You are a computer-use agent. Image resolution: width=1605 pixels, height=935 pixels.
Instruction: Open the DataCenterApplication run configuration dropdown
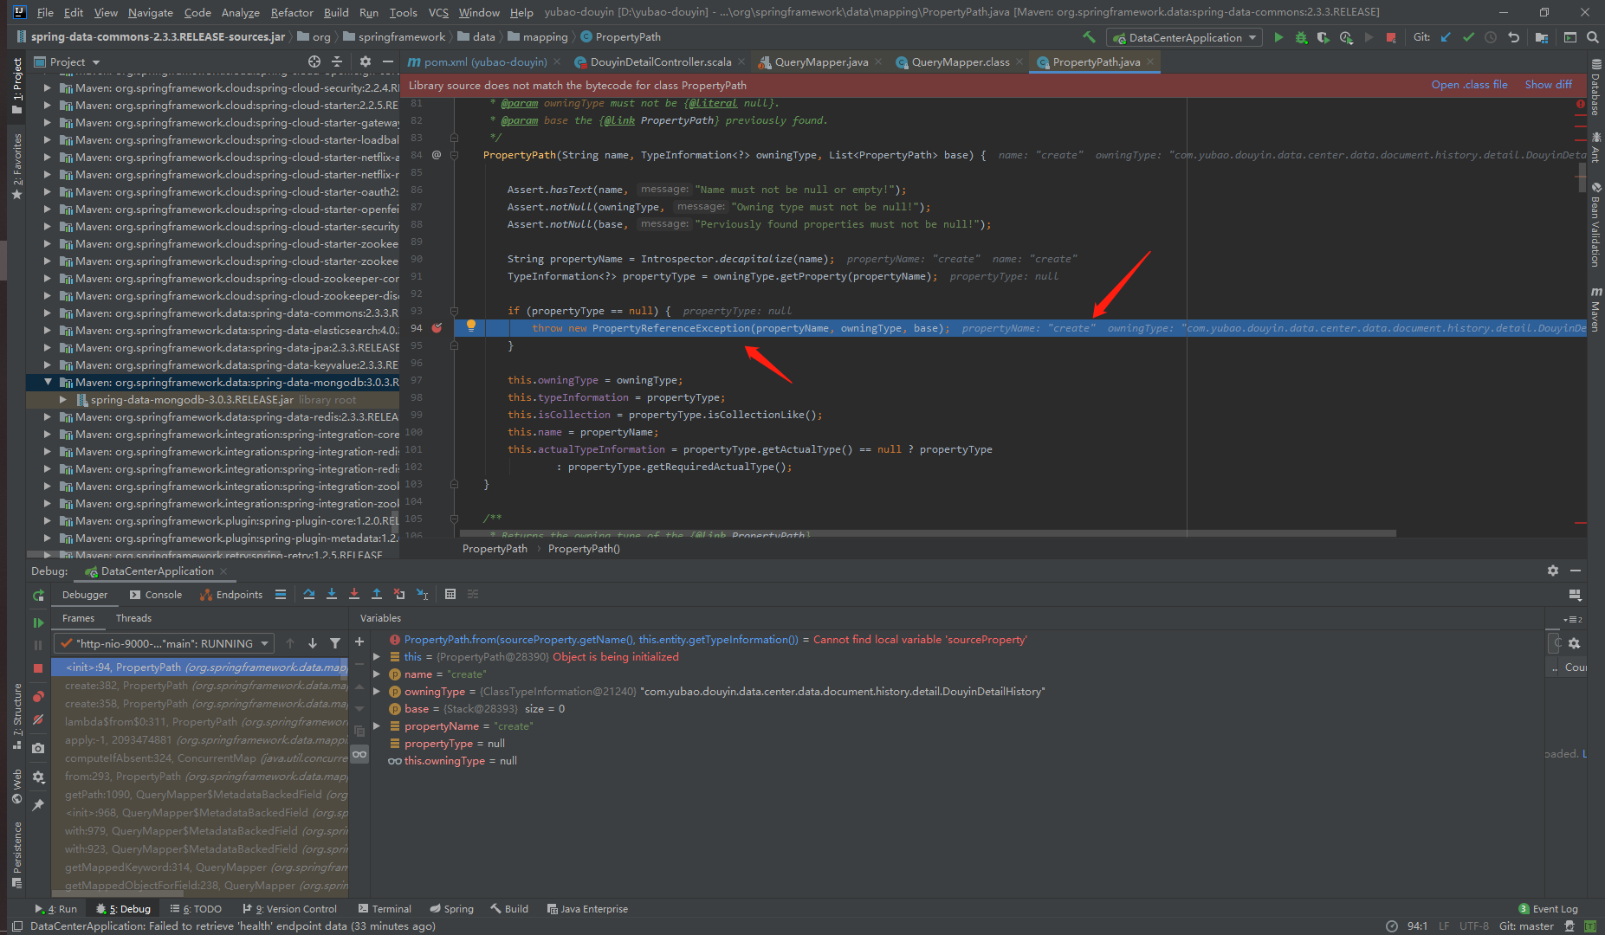1186,37
